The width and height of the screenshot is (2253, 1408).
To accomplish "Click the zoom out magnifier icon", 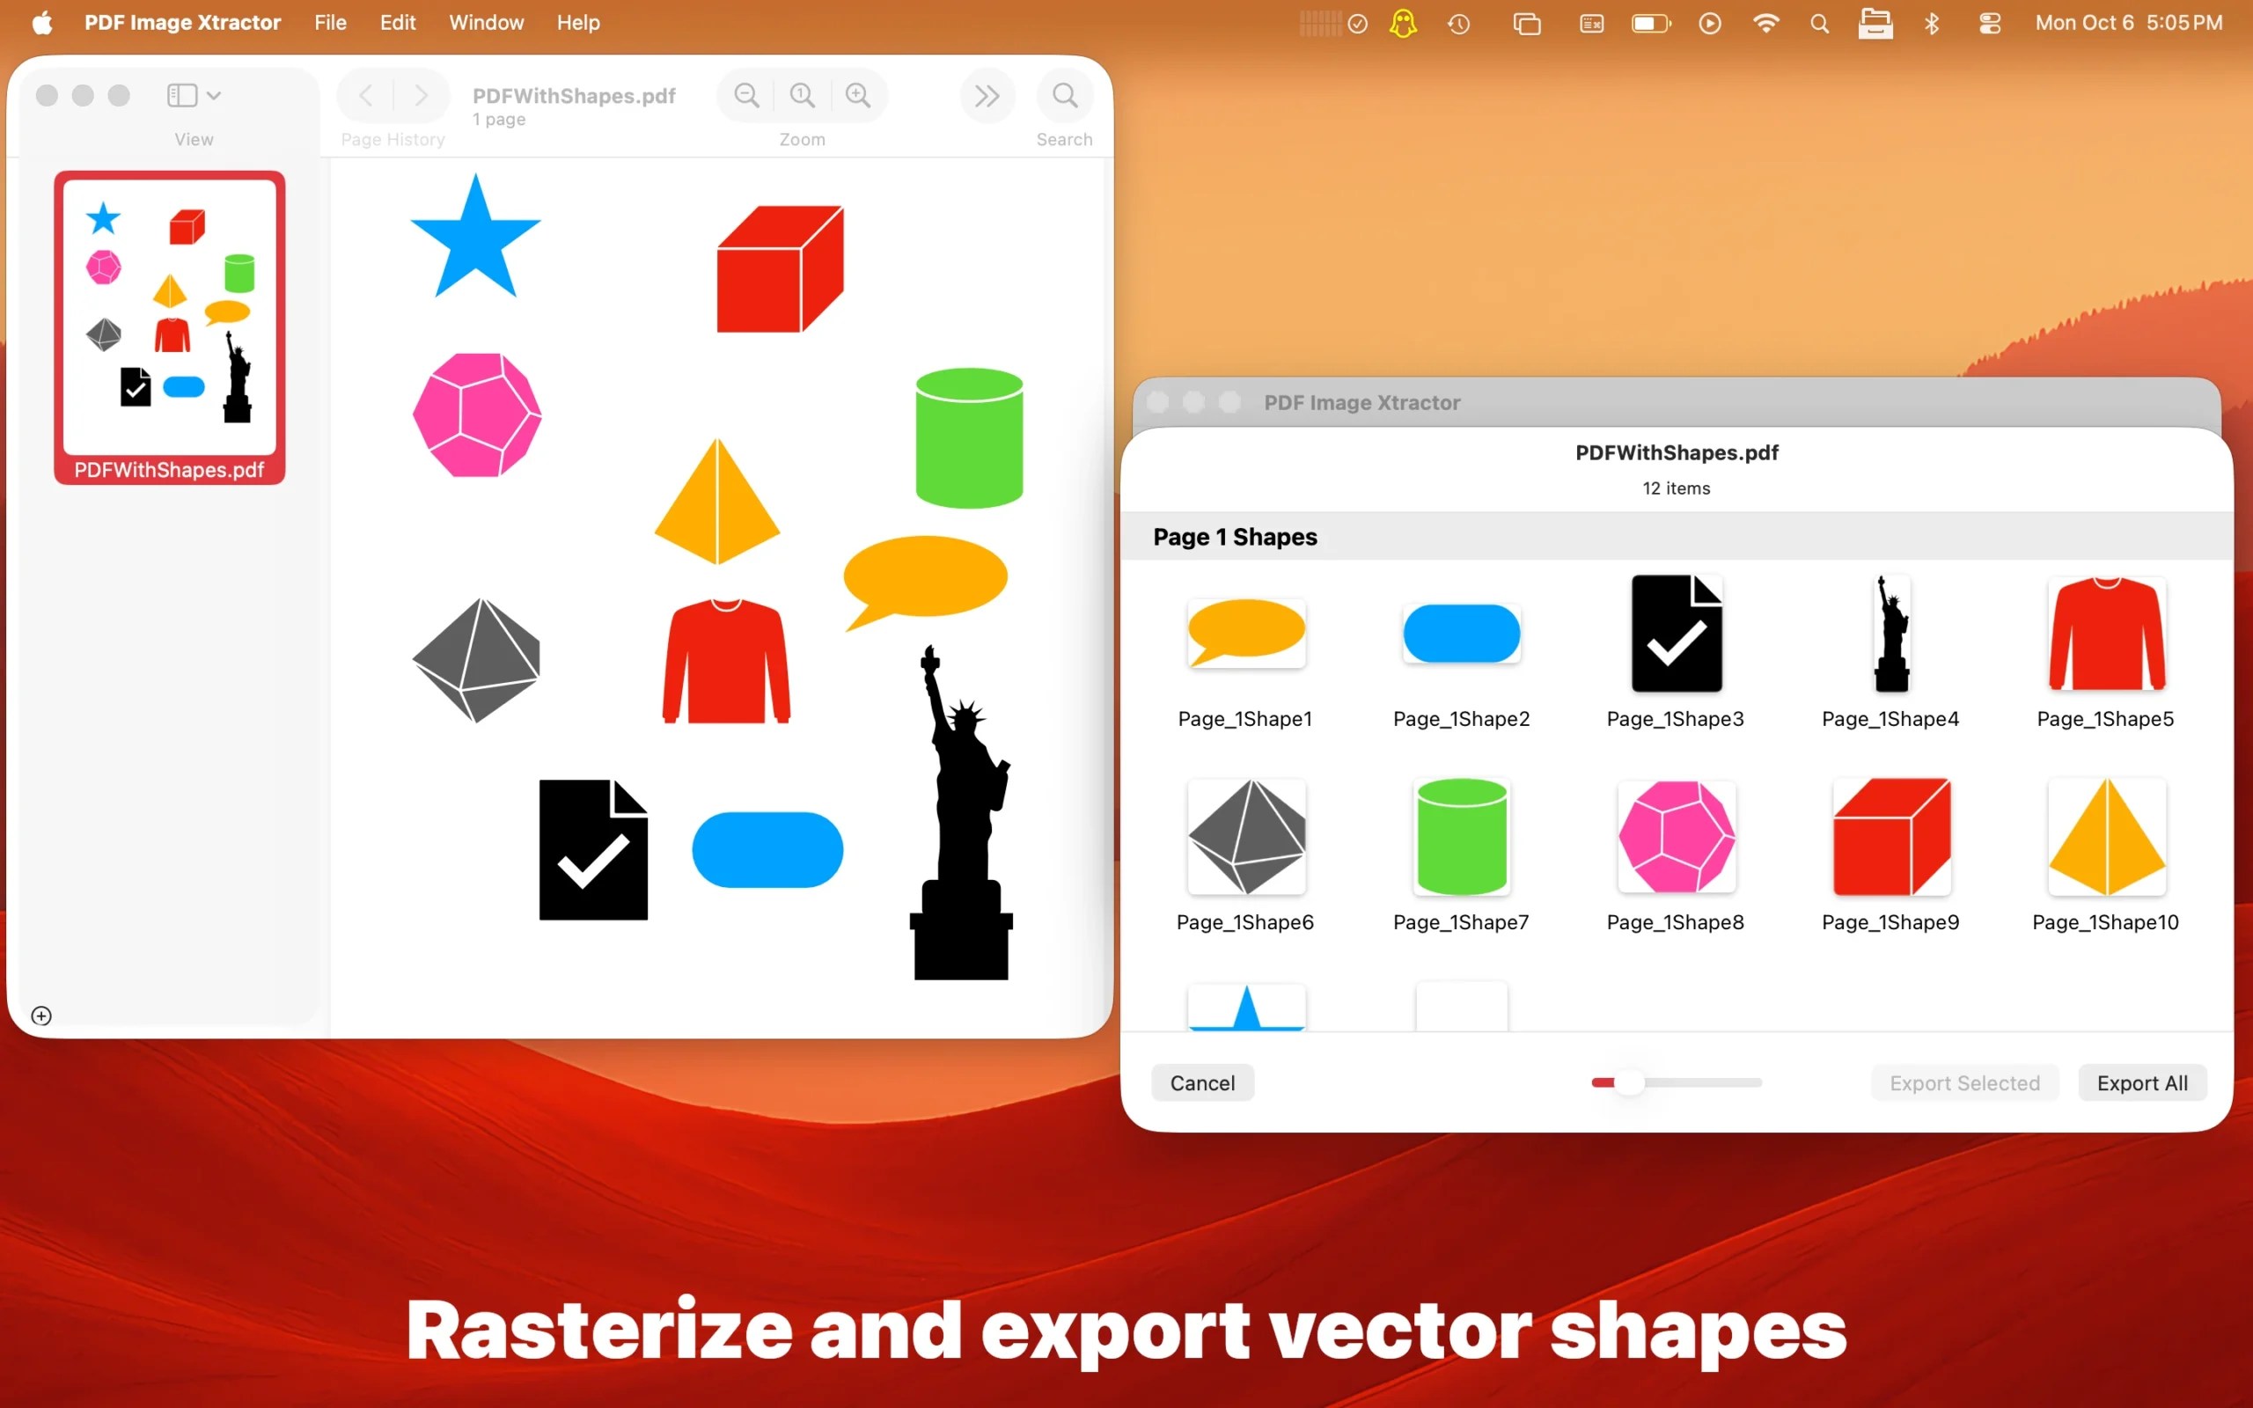I will click(745, 94).
